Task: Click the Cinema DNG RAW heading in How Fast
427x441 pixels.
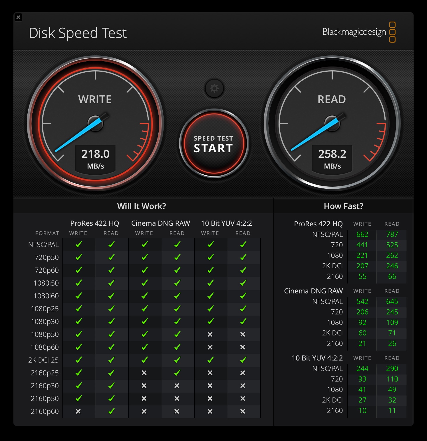Action: 313,291
